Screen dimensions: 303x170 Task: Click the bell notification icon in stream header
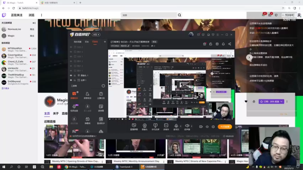pyautogui.click(x=223, y=44)
